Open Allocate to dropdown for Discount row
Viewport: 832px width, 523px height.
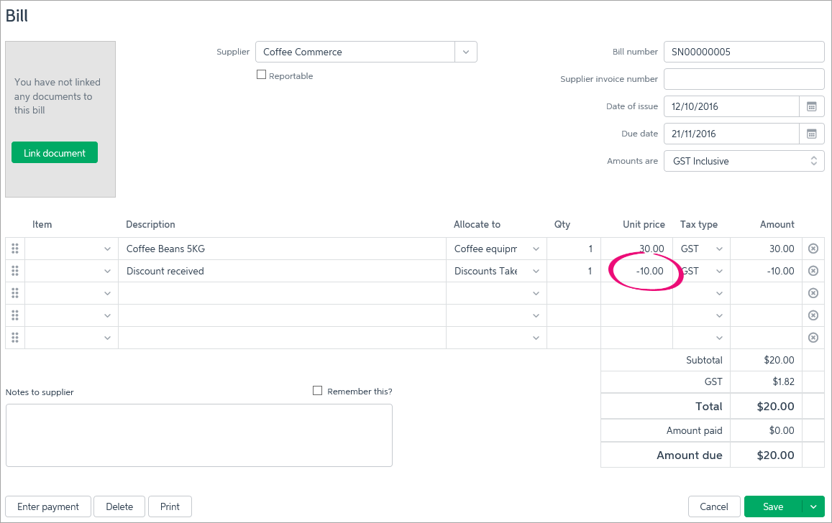click(x=536, y=271)
